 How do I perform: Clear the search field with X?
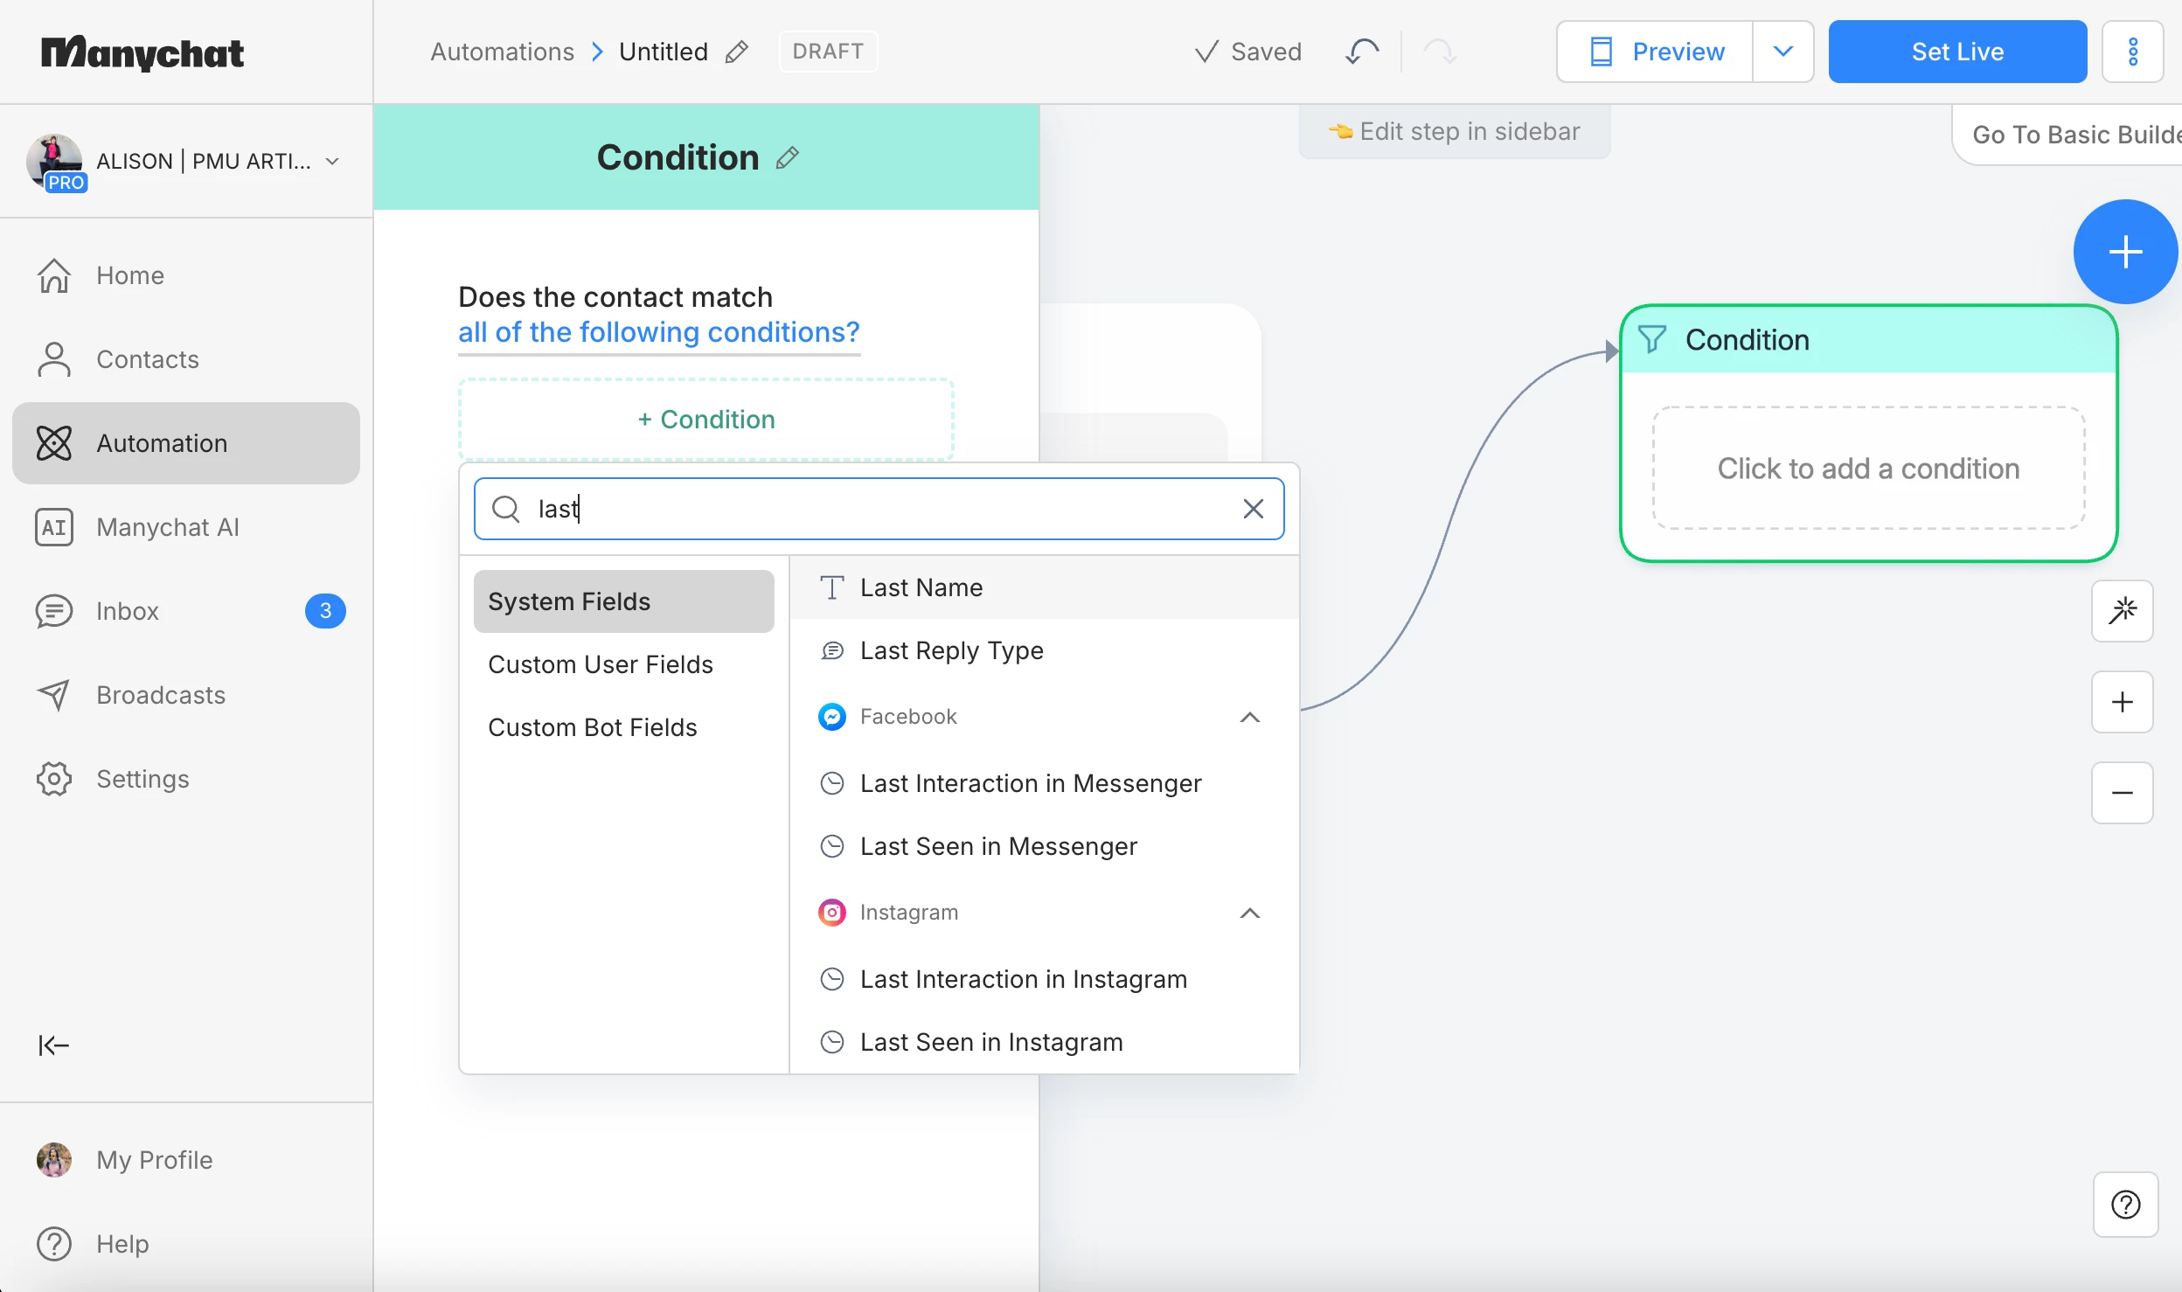click(1253, 509)
